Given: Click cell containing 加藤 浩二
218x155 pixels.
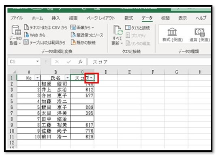Looking at the screenshot, I should (56, 101).
